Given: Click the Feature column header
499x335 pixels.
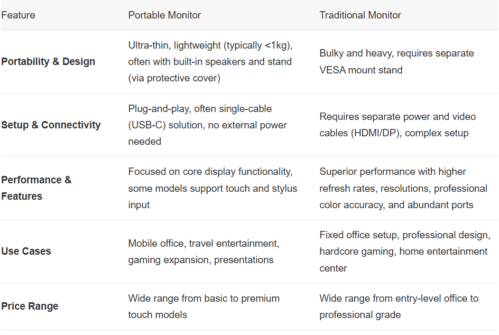Looking at the screenshot, I should [18, 15].
